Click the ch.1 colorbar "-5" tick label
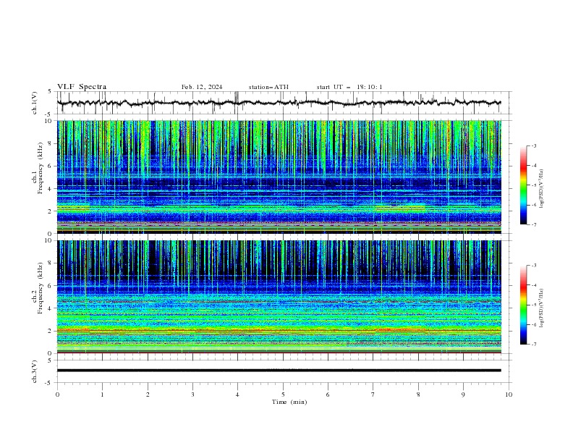This screenshot has width=573, height=443. [534, 185]
